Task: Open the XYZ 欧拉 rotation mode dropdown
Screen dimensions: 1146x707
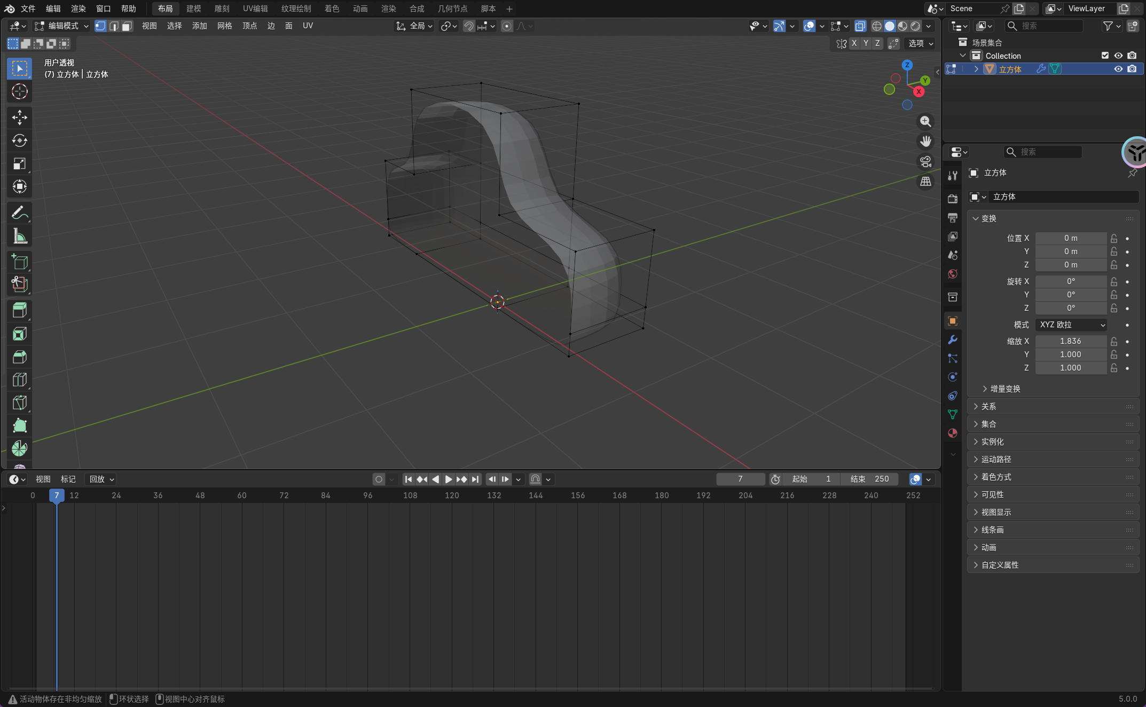Action: (x=1071, y=325)
